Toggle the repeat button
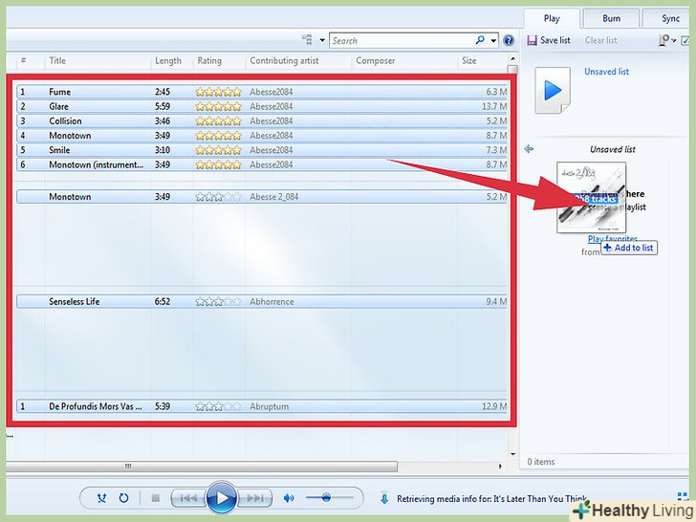 click(123, 498)
